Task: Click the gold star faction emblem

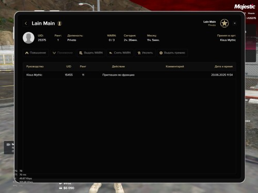Action: [x=224, y=23]
